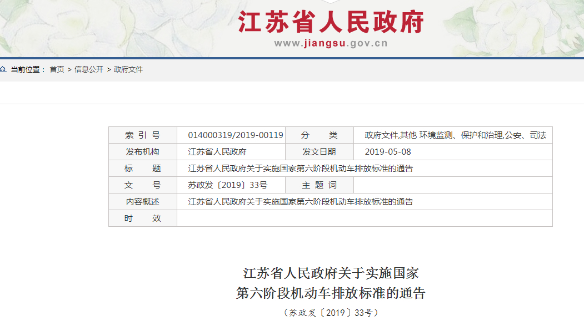The width and height of the screenshot is (584, 331).
Task: Click the summary text in the 内容概述 row
Action: (x=300, y=202)
